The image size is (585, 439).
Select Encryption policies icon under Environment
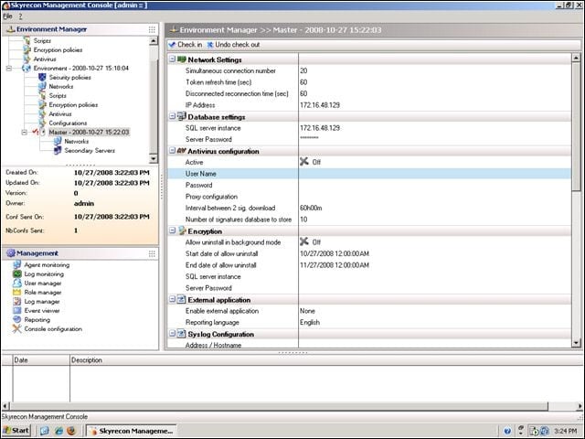(42, 105)
